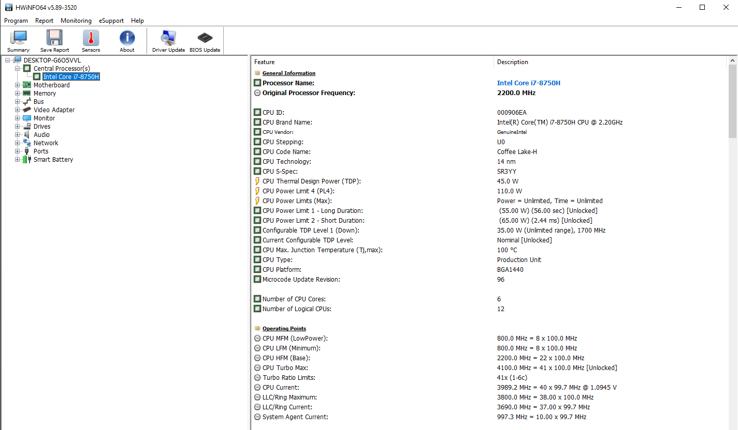738x430 pixels.
Task: Click the clock icon beside CPU Turbo Max
Action: click(257, 368)
